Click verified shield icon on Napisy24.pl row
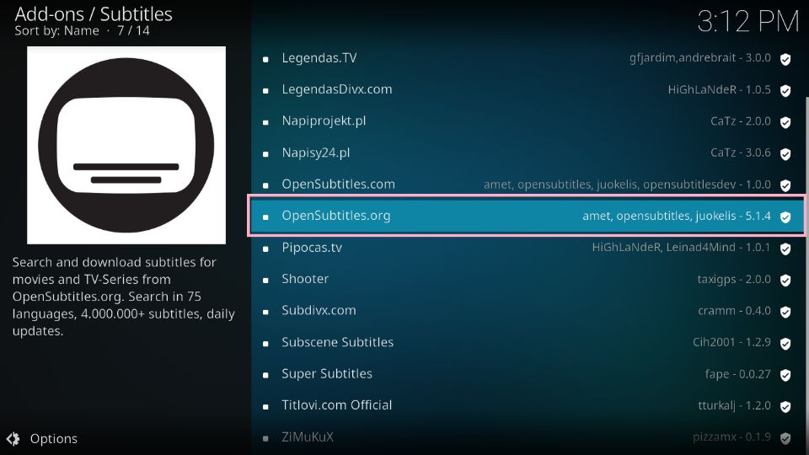The image size is (809, 455). pos(785,153)
